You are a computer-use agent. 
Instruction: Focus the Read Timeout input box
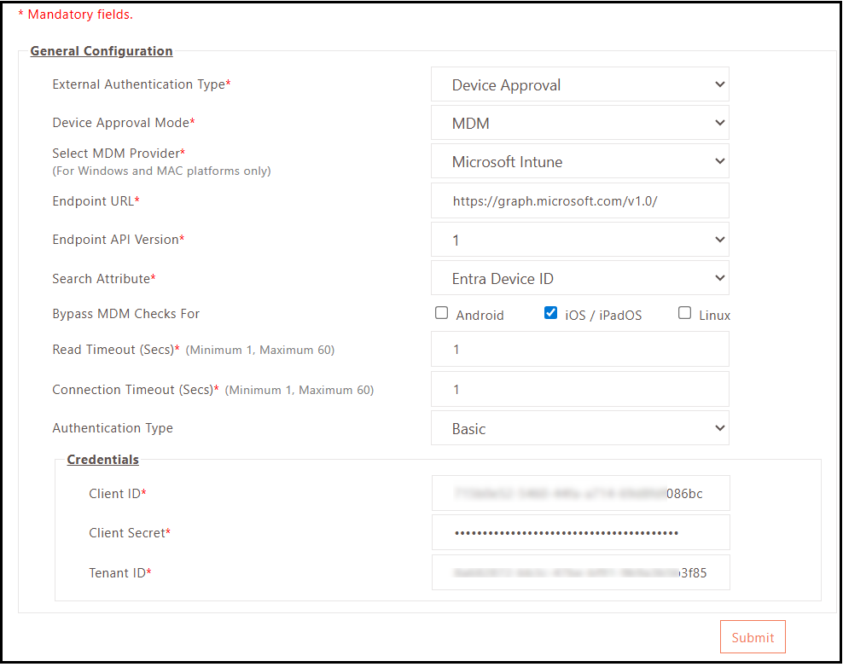tap(579, 349)
